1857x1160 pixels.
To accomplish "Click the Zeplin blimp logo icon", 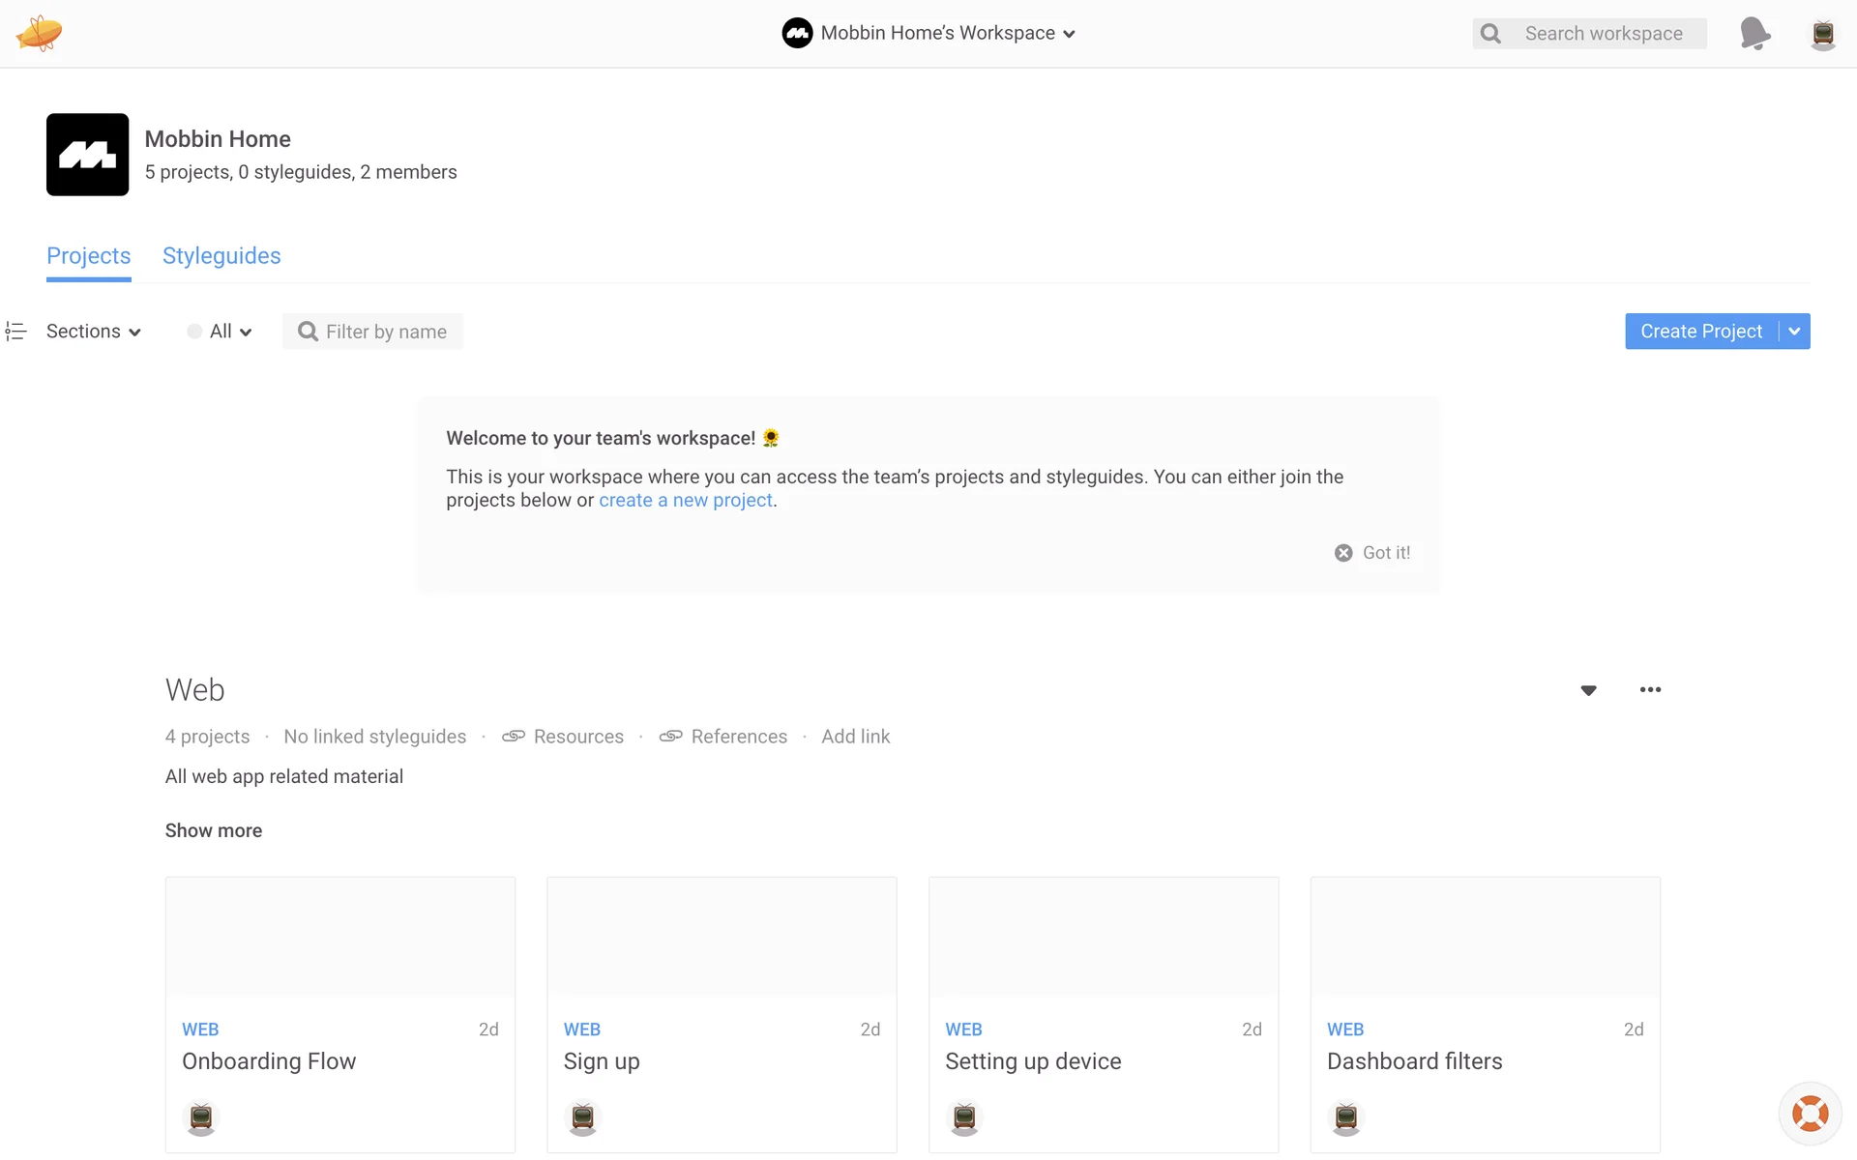I will tap(39, 33).
